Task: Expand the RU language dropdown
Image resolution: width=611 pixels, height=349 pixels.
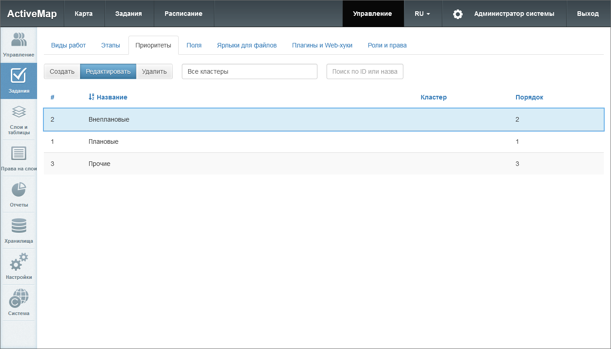Action: [x=422, y=14]
